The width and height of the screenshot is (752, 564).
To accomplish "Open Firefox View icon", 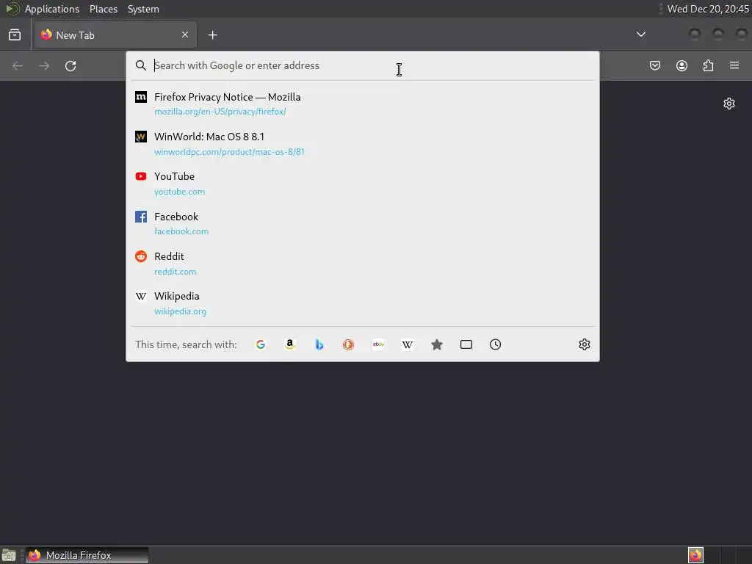I will coord(15,35).
